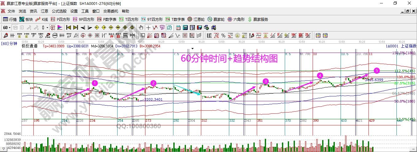Select the hand pan tool
This screenshot has width=417, height=152.
point(141,28)
